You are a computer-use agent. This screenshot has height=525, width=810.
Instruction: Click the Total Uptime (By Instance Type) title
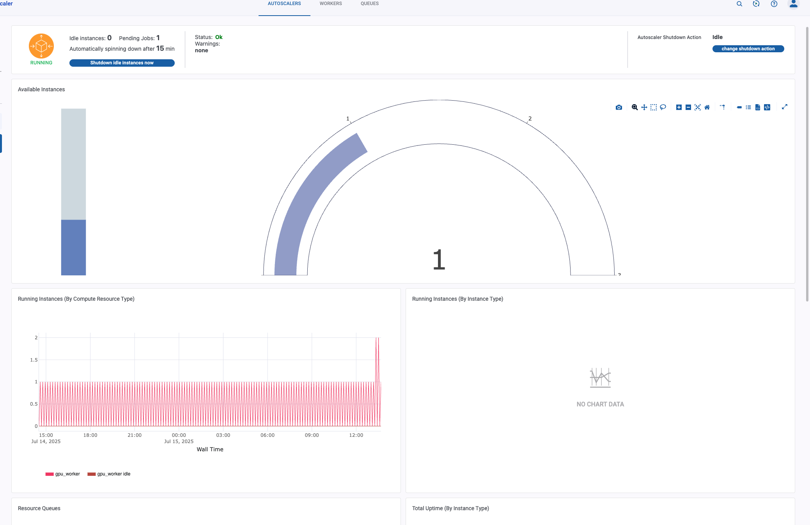[450, 508]
